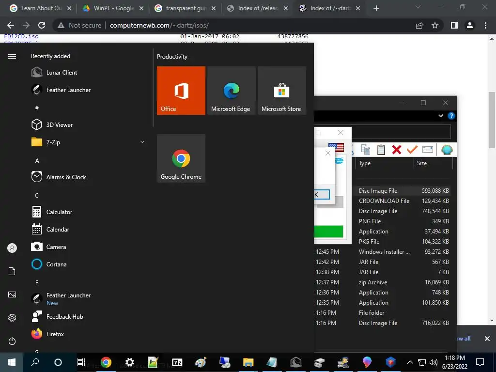Jump to the letter F section header
This screenshot has width=496, height=372.
[x=37, y=282]
